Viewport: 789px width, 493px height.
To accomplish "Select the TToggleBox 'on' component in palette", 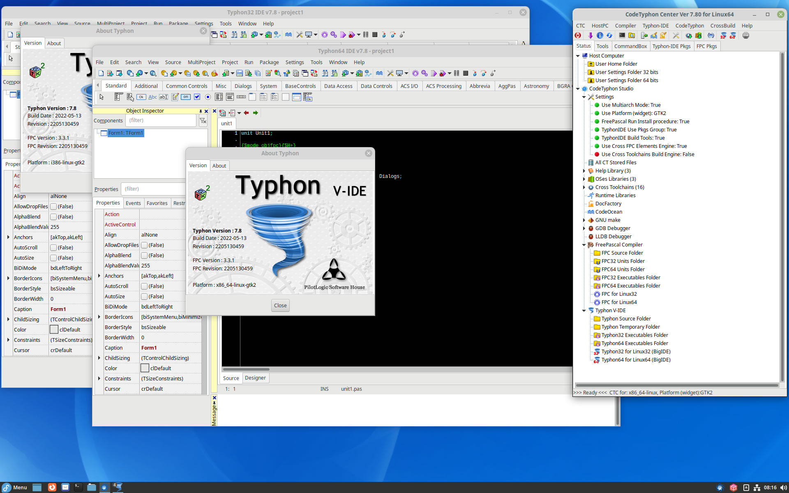I will coord(186,97).
